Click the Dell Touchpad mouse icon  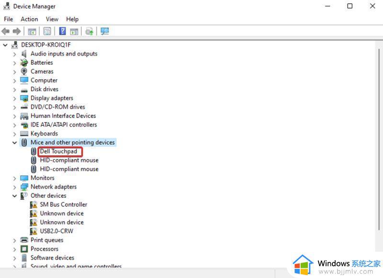(x=34, y=151)
